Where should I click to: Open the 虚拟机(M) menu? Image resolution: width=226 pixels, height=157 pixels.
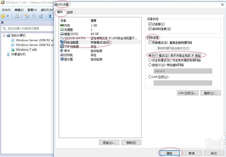point(47,10)
